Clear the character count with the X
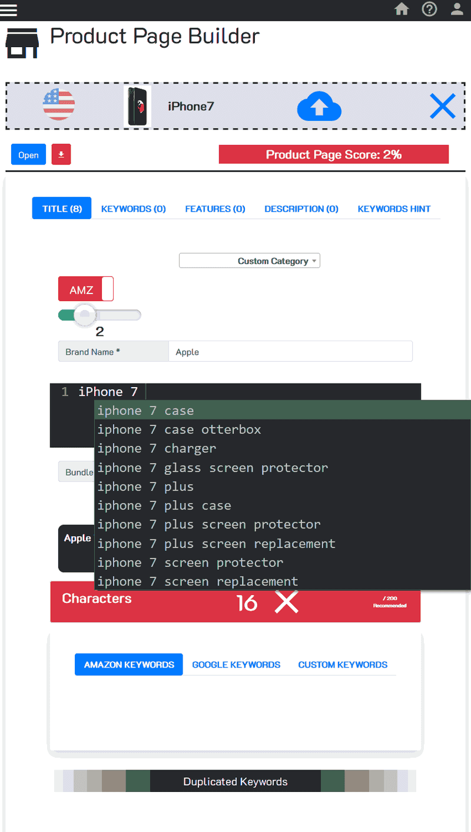The image size is (471, 832). (x=286, y=602)
